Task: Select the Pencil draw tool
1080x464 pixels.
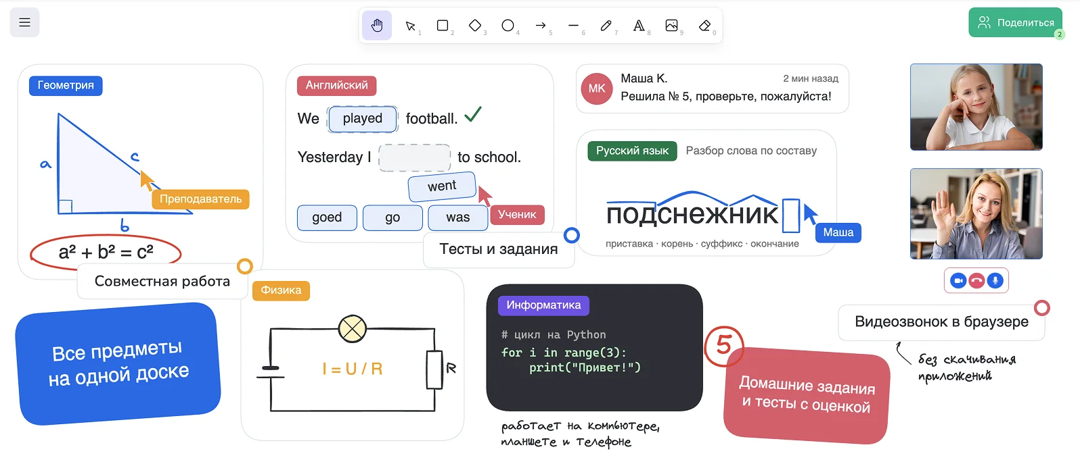Action: (x=606, y=26)
